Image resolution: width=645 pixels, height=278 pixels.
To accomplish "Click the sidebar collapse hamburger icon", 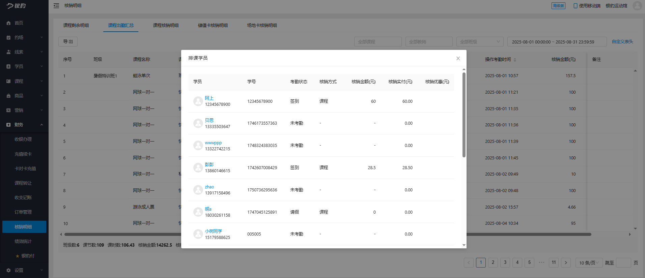I will (x=56, y=6).
